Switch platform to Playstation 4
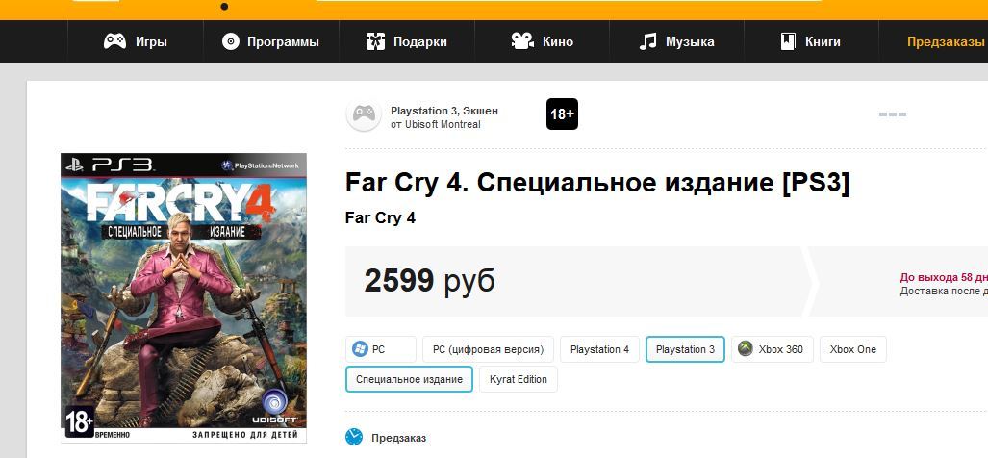Image resolution: width=988 pixels, height=458 pixels. point(600,349)
